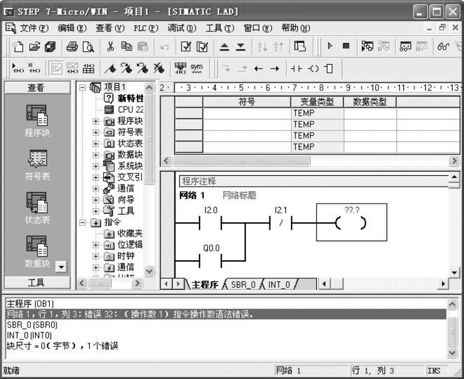Screen dimensions: 464x379
Task: Click the chart status icon
Action: (406, 46)
